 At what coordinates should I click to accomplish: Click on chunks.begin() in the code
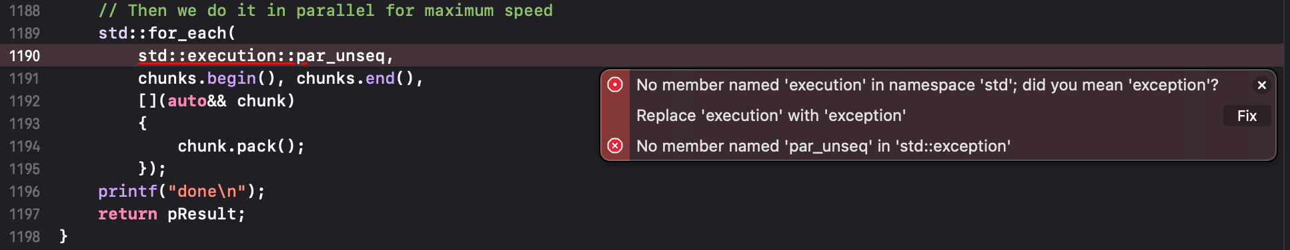point(207,78)
